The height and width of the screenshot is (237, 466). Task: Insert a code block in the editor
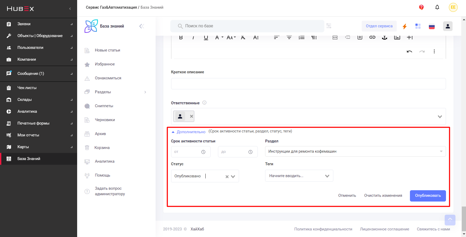click(335, 38)
